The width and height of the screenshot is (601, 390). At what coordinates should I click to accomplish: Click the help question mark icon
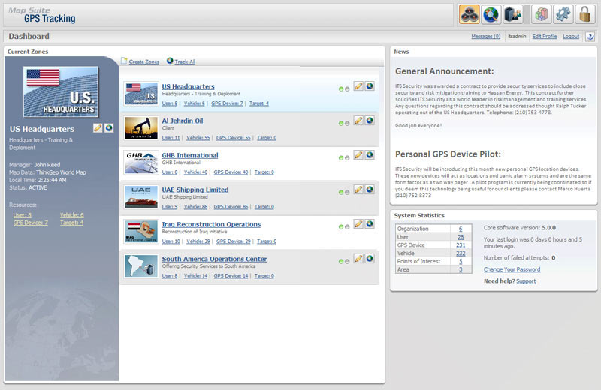coord(590,37)
